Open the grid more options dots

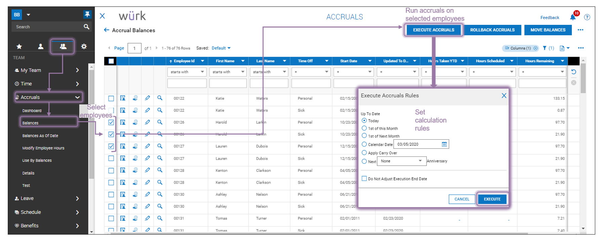[x=581, y=48]
